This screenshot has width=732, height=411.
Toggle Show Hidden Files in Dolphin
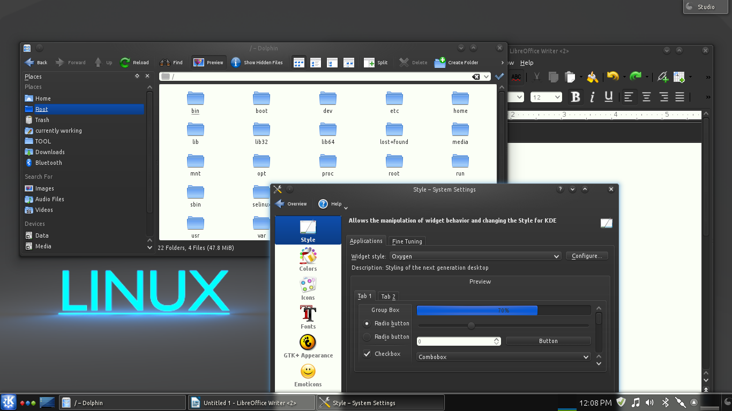click(257, 63)
